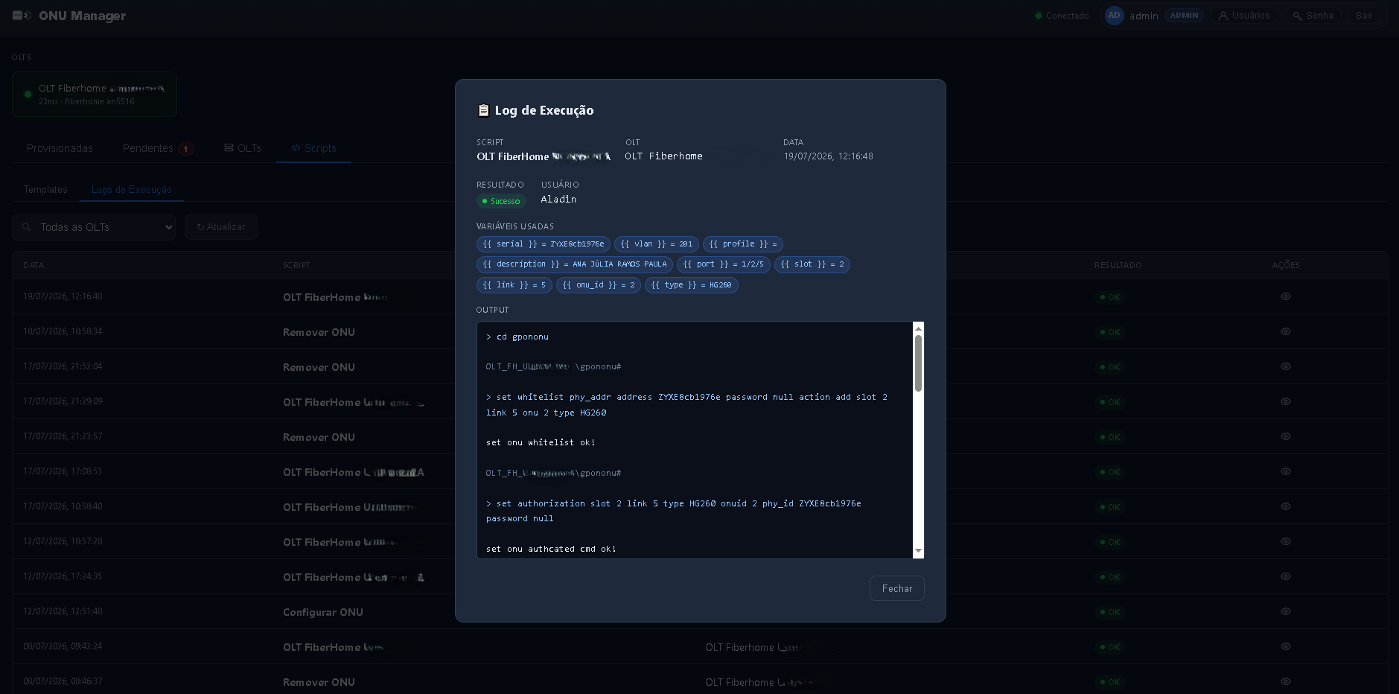1399x694 pixels.
Task: Close the execution log with Fechar
Action: 896,588
